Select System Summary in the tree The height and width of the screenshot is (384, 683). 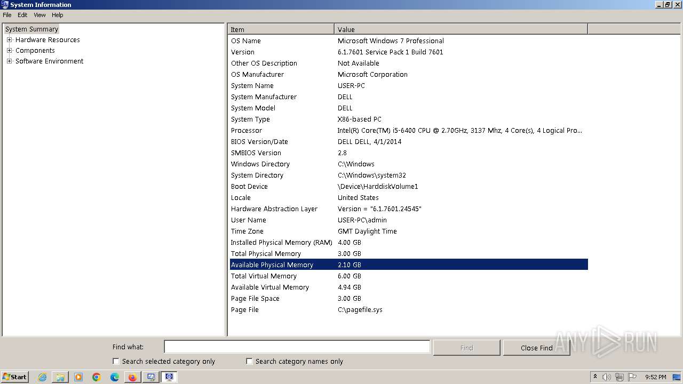click(31, 29)
